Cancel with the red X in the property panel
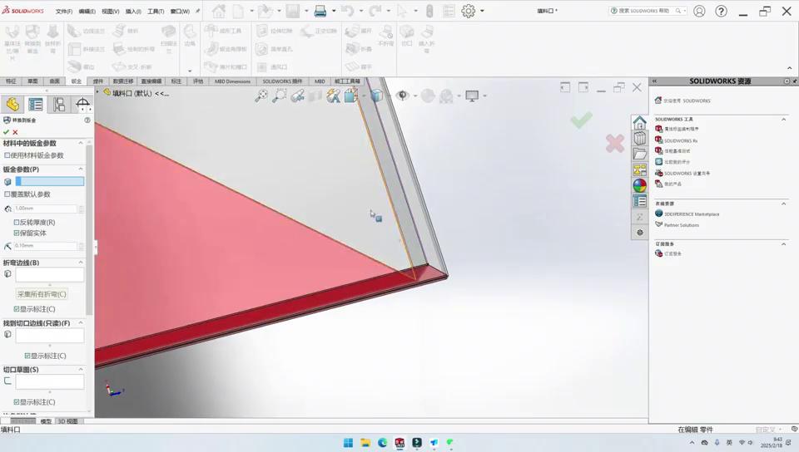Viewport: 799px width, 452px height. [15, 132]
